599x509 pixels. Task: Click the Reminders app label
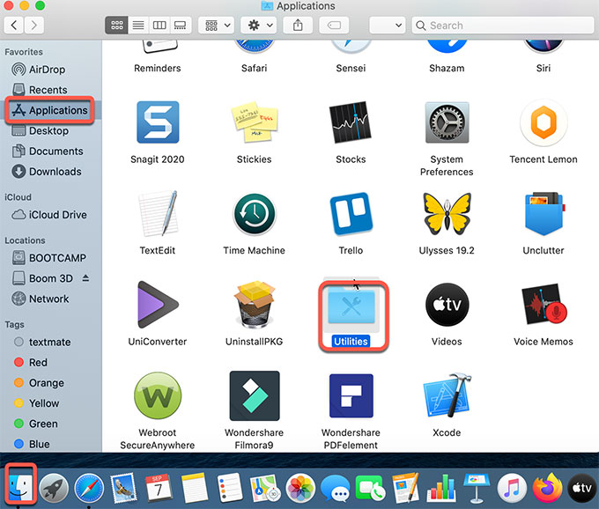click(158, 68)
